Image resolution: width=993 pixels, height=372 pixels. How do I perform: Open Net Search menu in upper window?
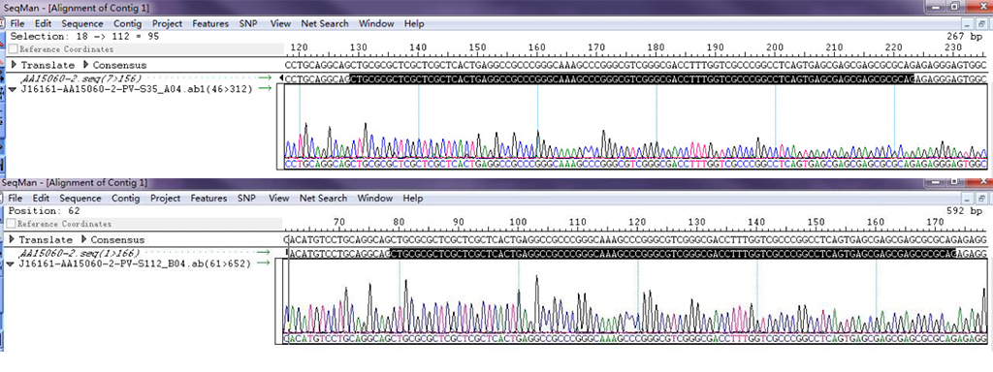click(324, 23)
